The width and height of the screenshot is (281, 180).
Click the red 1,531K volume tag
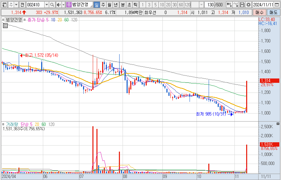click(269, 144)
